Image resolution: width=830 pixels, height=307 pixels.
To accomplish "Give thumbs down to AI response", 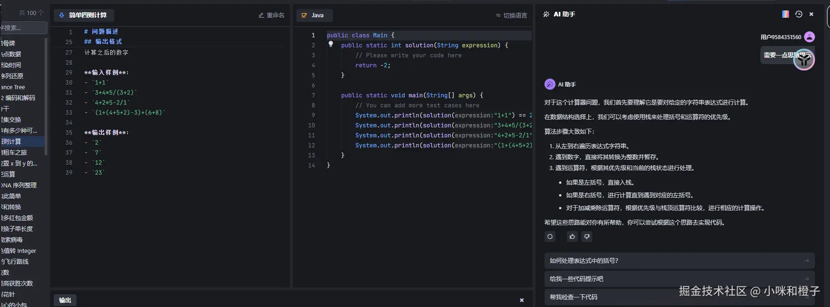I will [x=587, y=237].
